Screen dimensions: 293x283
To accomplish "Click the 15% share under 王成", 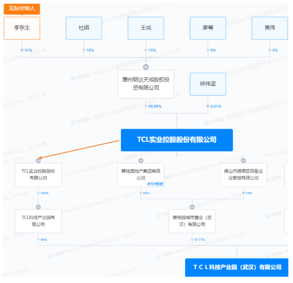I will (x=152, y=51).
